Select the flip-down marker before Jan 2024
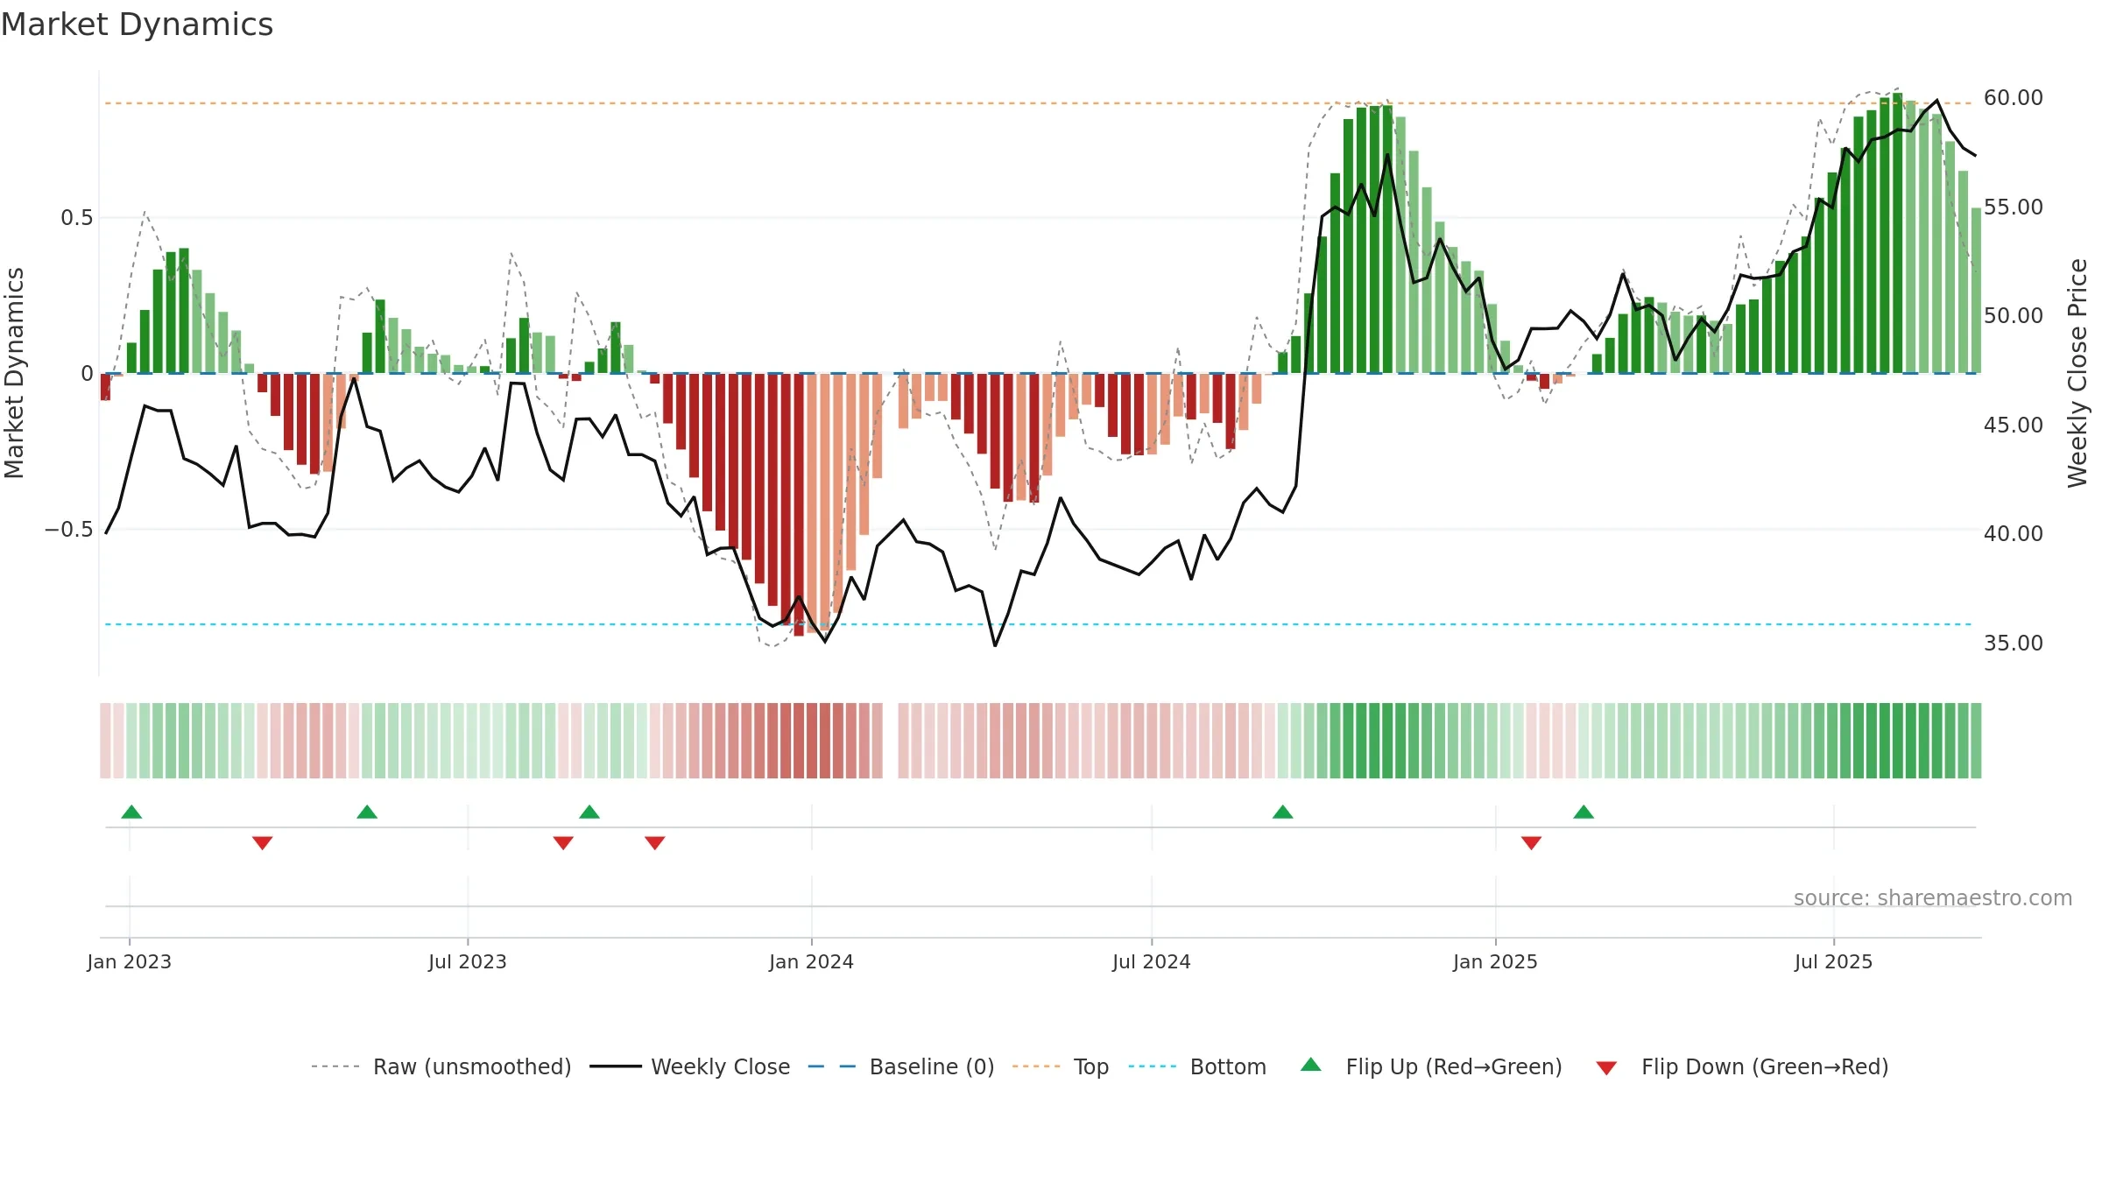Image resolution: width=2102 pixels, height=1182 pixels. pyautogui.click(x=655, y=842)
